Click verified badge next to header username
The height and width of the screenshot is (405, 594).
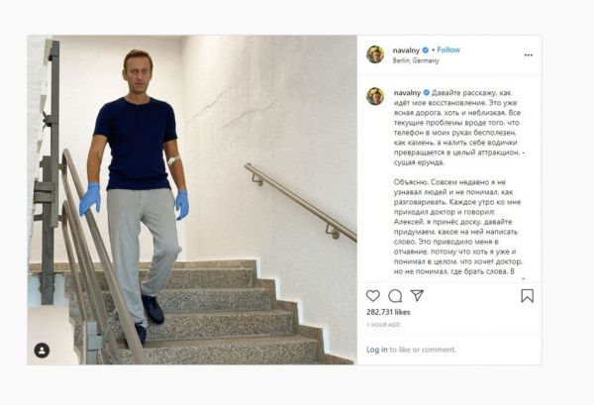(426, 51)
